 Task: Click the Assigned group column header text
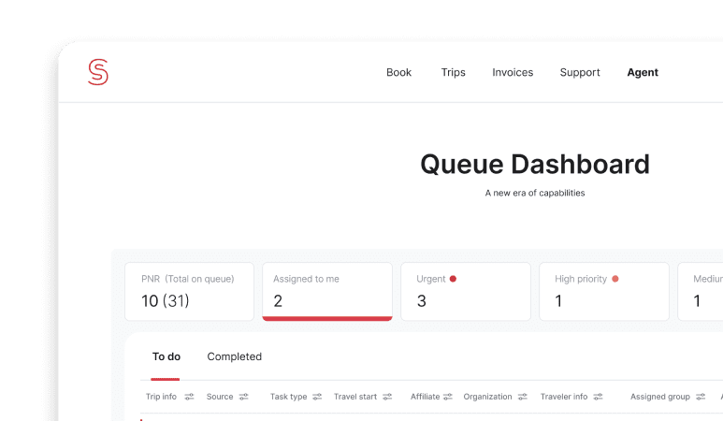click(660, 397)
